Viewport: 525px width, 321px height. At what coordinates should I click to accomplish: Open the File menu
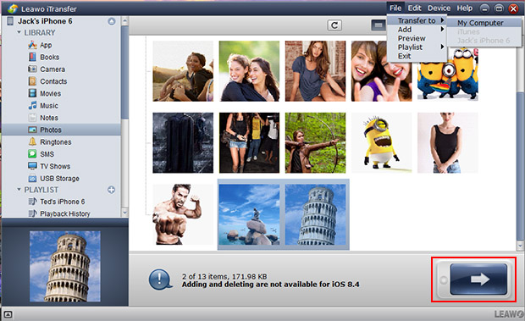click(x=395, y=8)
